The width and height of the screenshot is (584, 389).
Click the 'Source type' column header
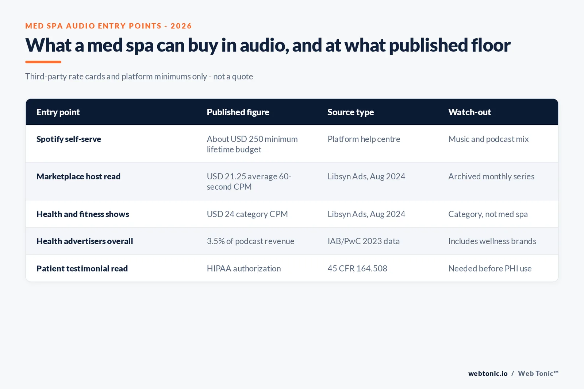click(x=351, y=112)
